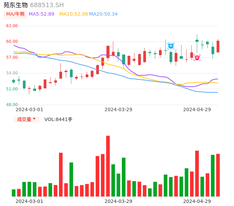Image resolution: width=234 pixels, height=206 pixels.
Task: Click the blue bear signal icon
Action: pyautogui.click(x=171, y=46)
